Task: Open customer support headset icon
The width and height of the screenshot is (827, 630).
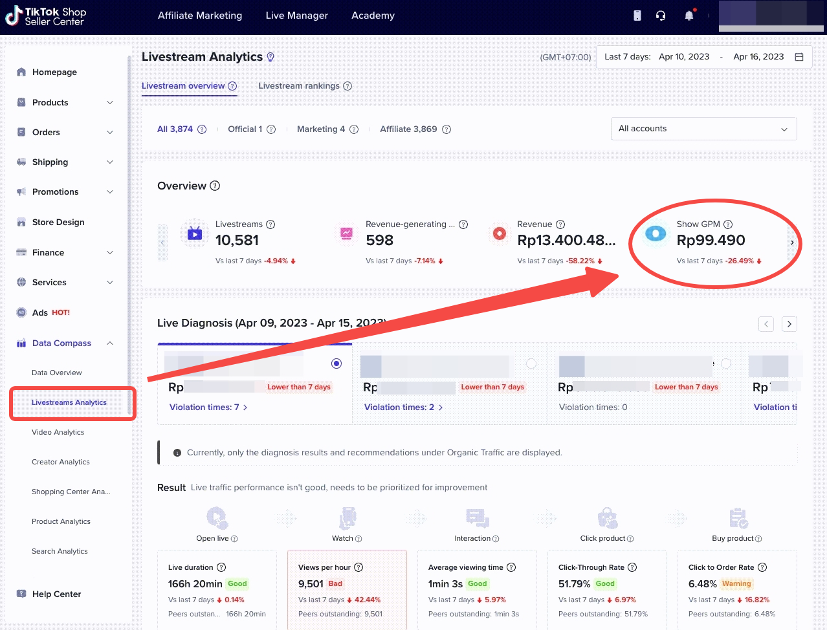Action: pyautogui.click(x=661, y=16)
